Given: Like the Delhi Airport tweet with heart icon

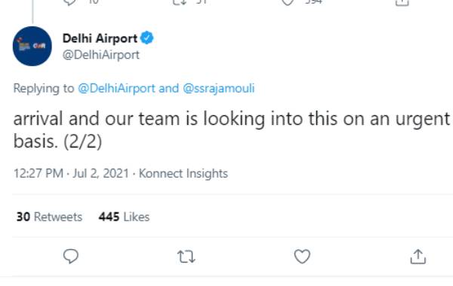Looking at the screenshot, I should (302, 257).
